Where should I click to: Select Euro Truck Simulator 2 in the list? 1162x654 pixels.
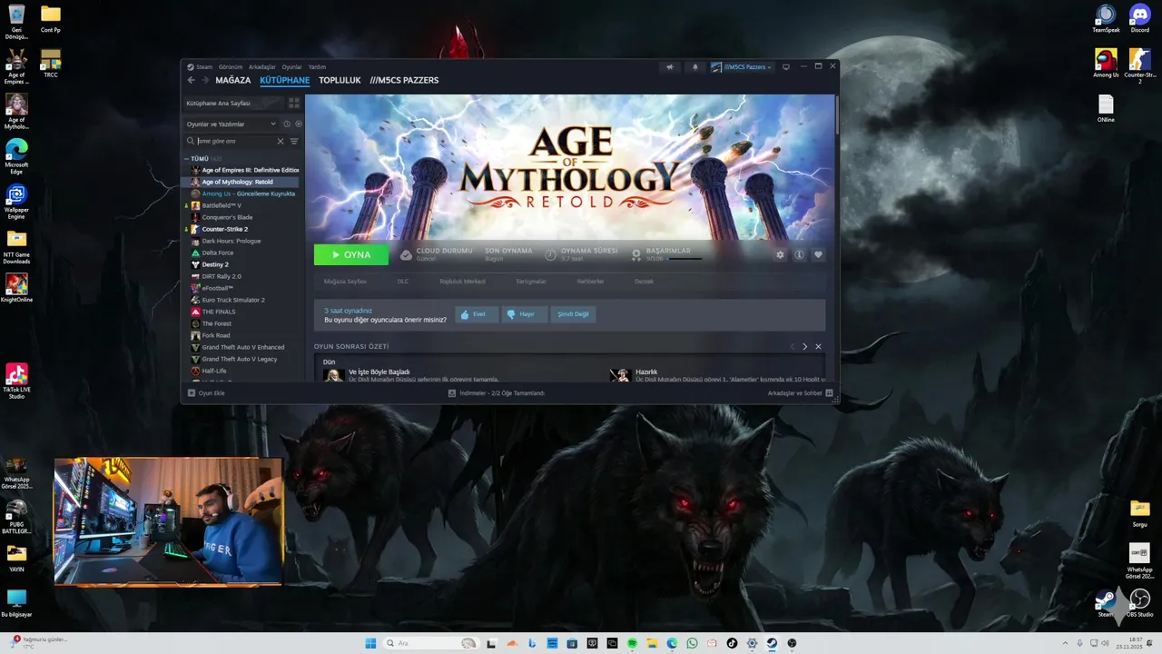click(x=244, y=300)
